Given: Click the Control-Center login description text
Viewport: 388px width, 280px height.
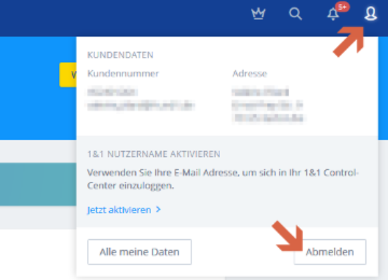Looking at the screenshot, I should 223,179.
